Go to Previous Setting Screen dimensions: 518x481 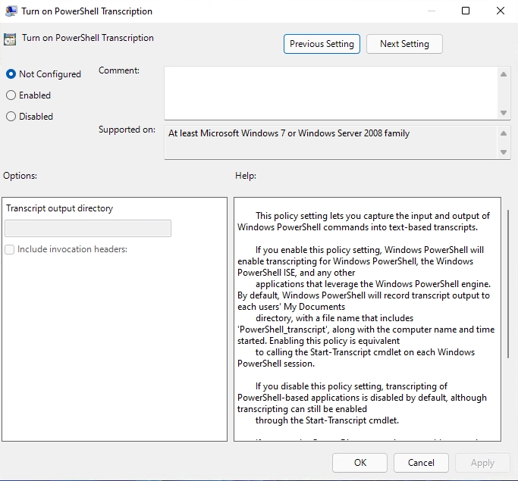point(322,44)
